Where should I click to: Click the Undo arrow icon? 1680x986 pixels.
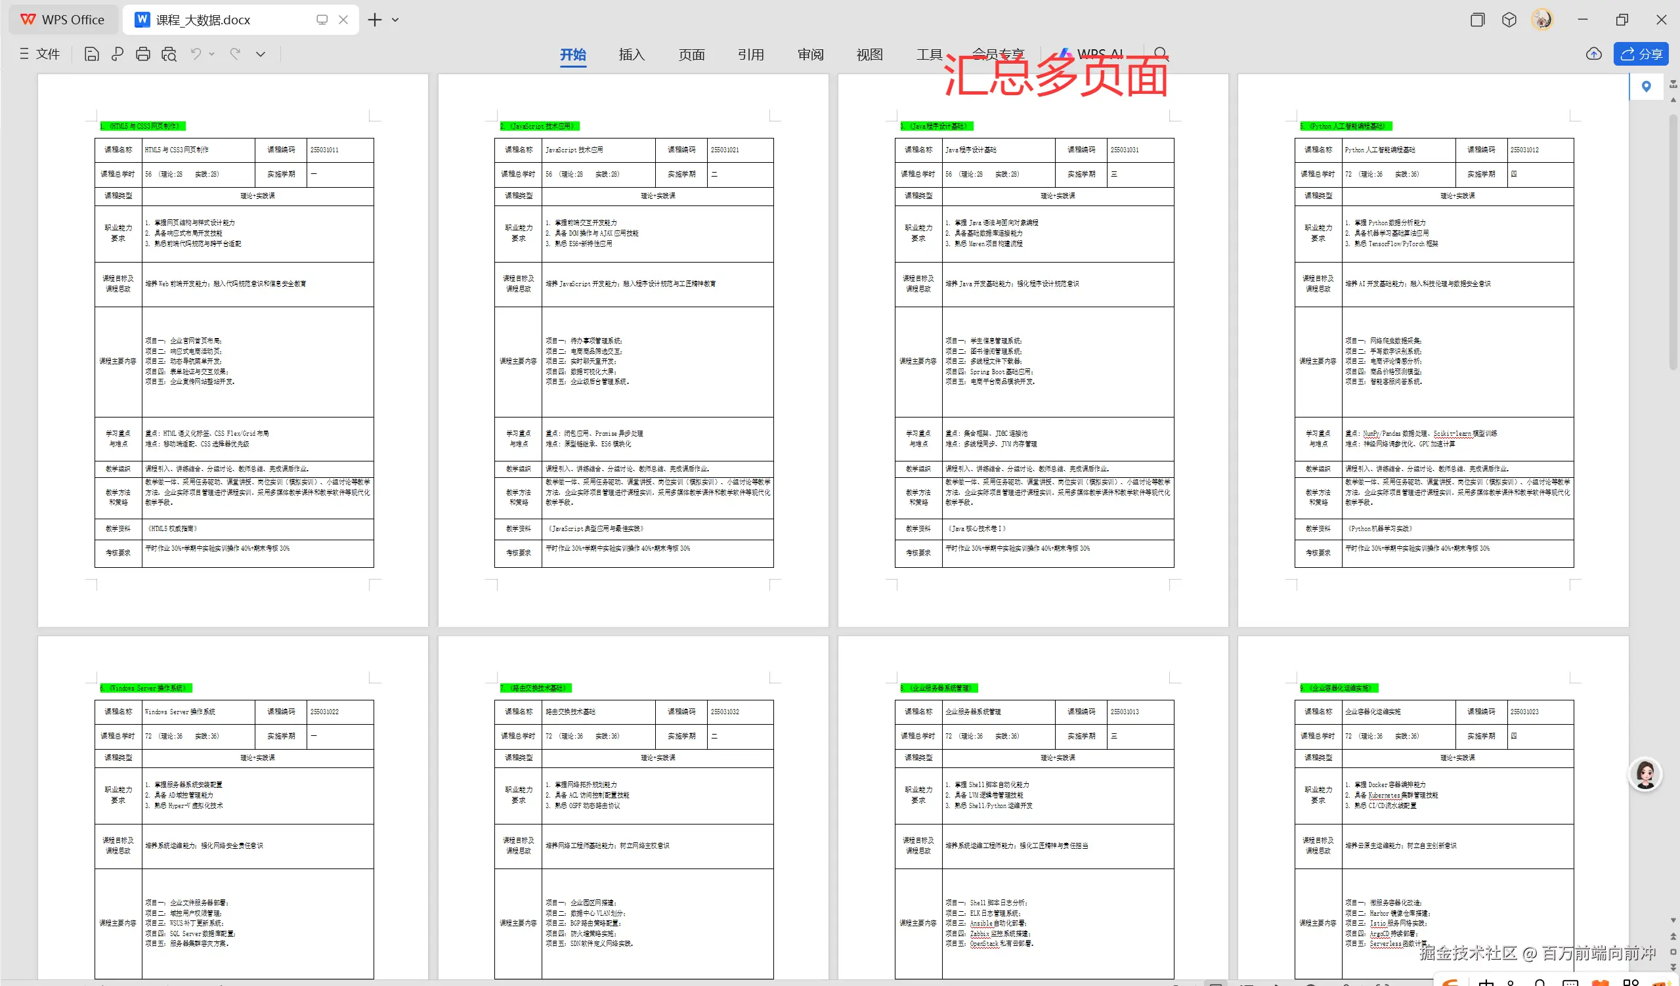pos(196,54)
